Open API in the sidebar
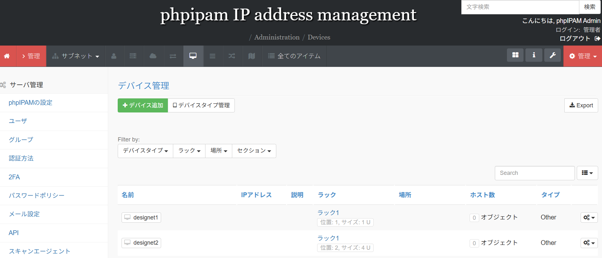The width and height of the screenshot is (602, 258). click(14, 233)
